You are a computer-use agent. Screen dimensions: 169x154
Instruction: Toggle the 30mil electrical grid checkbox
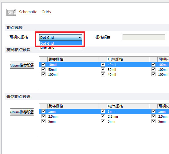tap(103, 69)
